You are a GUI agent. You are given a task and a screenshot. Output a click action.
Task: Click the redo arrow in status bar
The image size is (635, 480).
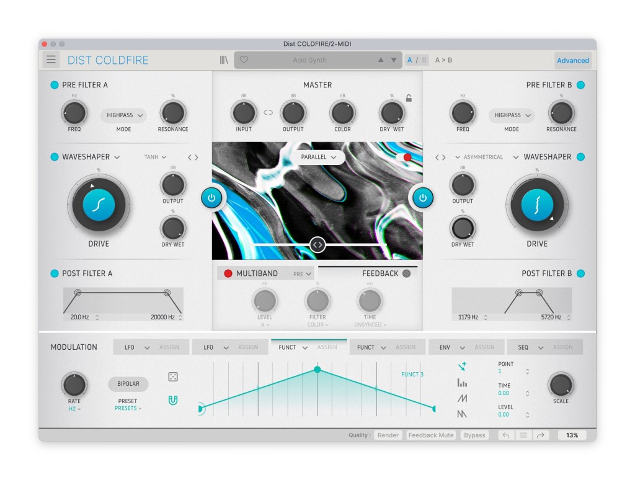click(540, 435)
